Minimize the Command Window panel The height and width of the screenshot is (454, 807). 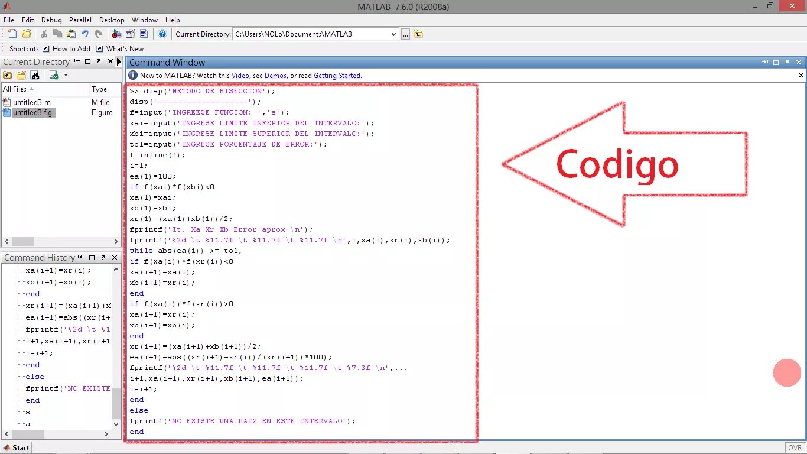[x=766, y=62]
